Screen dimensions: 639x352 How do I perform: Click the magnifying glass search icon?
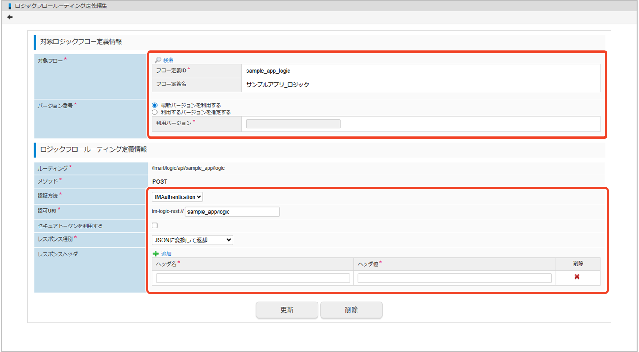[158, 60]
